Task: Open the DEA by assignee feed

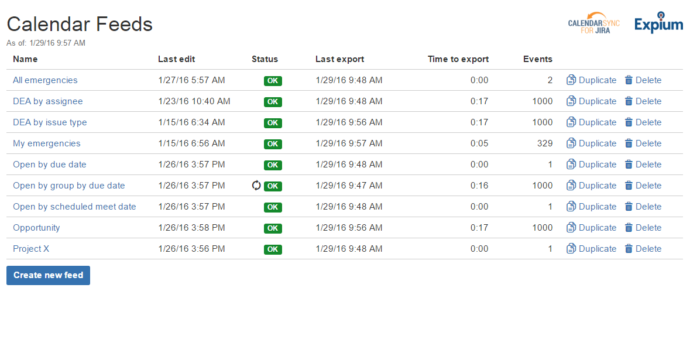Action: click(48, 101)
